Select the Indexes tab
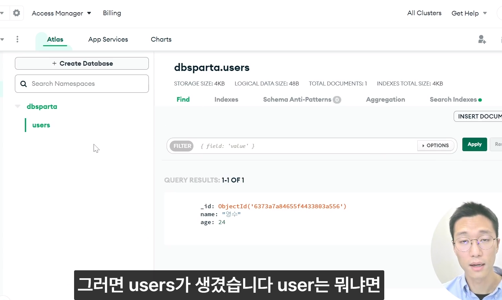Screen dimensions: 502x300 pos(226,99)
